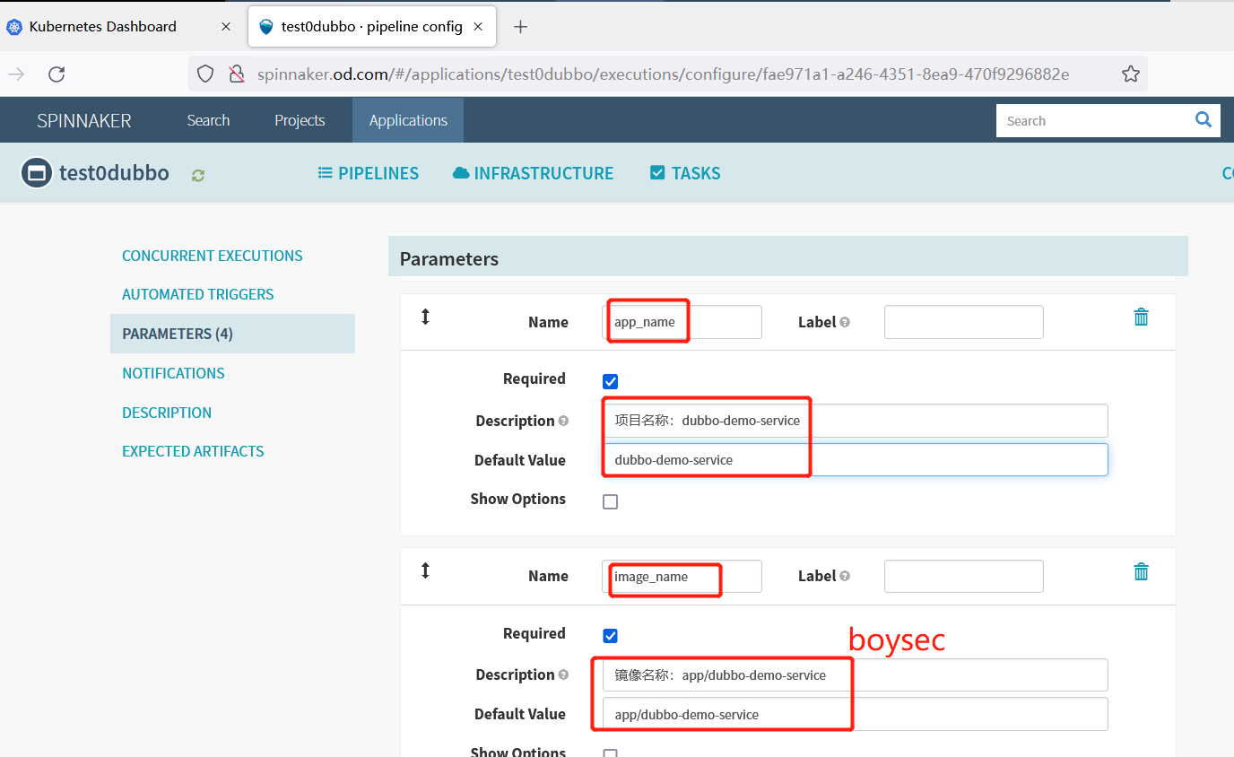
Task: Select the test0dubbo pipeline config tab
Action: coord(371,27)
